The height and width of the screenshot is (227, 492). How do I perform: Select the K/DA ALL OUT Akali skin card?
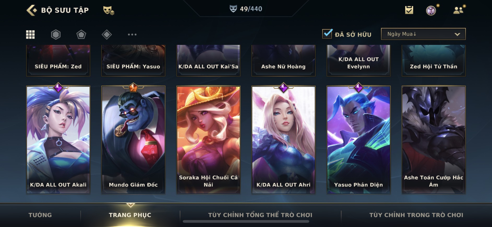point(58,140)
